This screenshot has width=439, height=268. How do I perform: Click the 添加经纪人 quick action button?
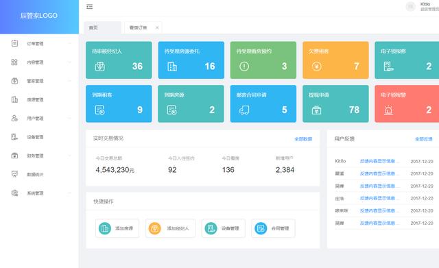170,228
